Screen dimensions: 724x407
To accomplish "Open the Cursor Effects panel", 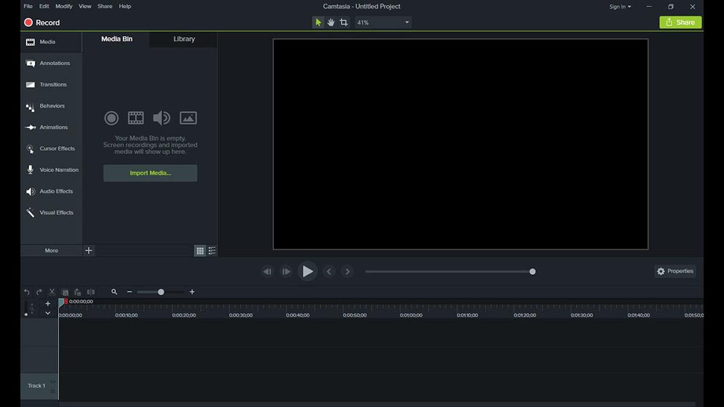I will [51, 148].
